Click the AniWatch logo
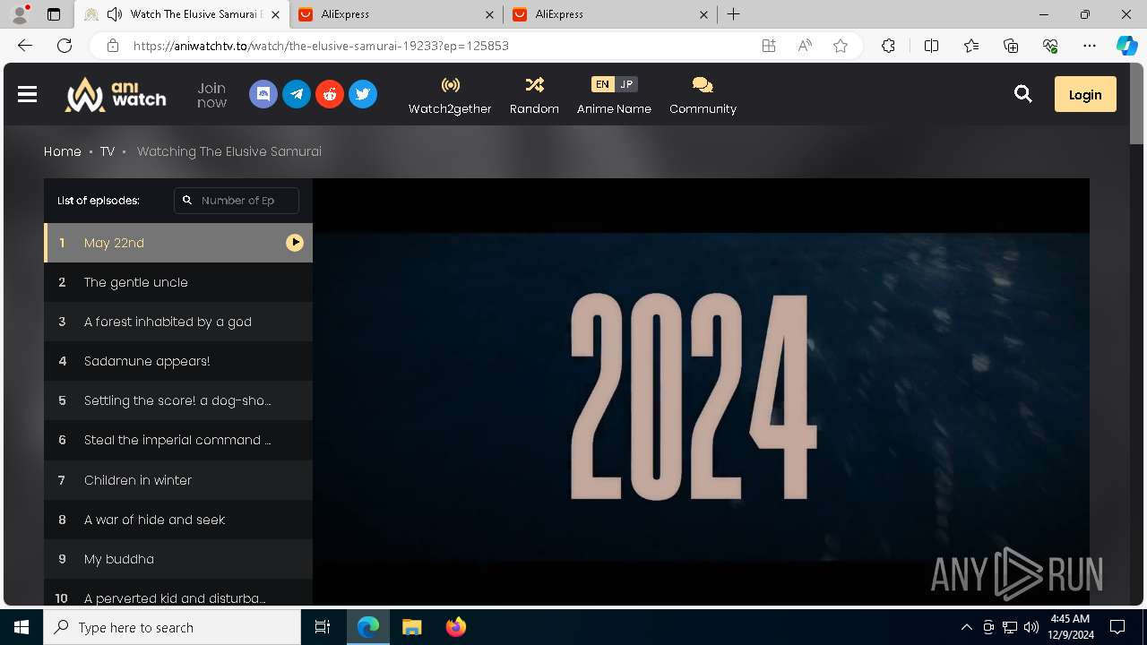The image size is (1147, 645). 116,94
